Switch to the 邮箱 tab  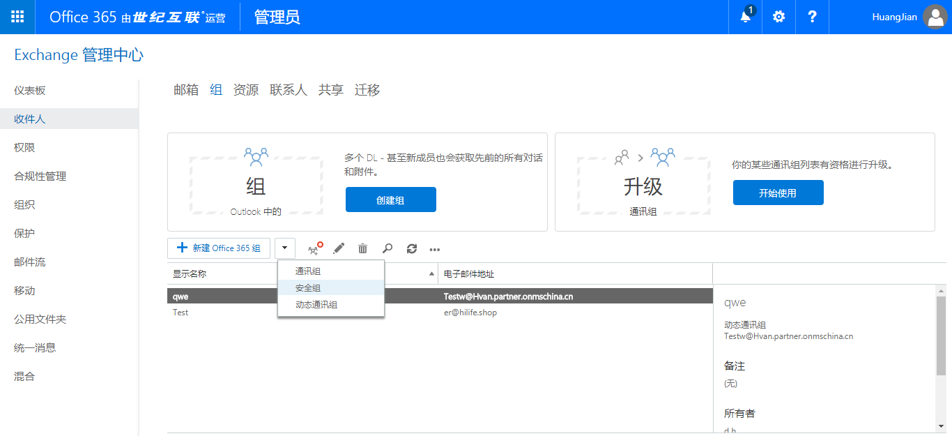coord(186,90)
